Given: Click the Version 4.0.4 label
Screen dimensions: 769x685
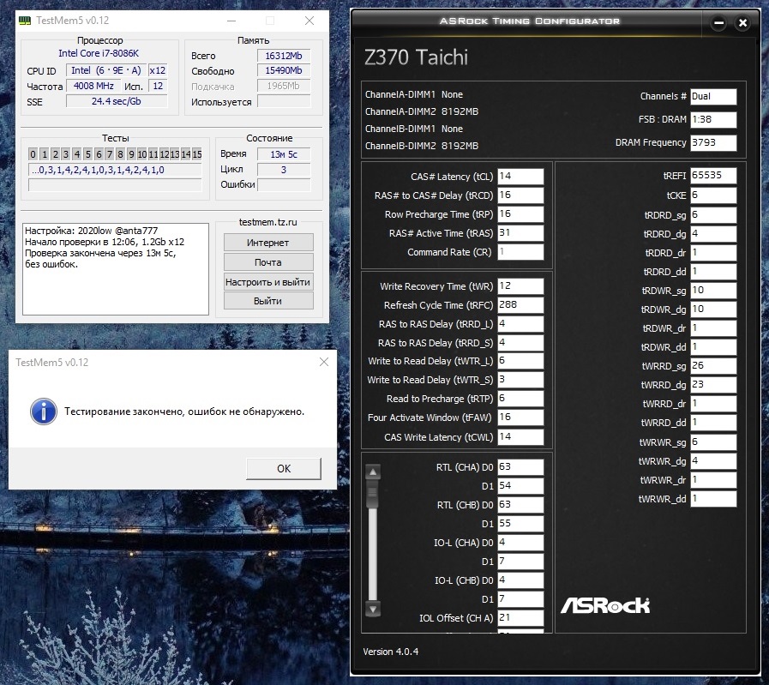Looking at the screenshot, I should (x=390, y=652).
